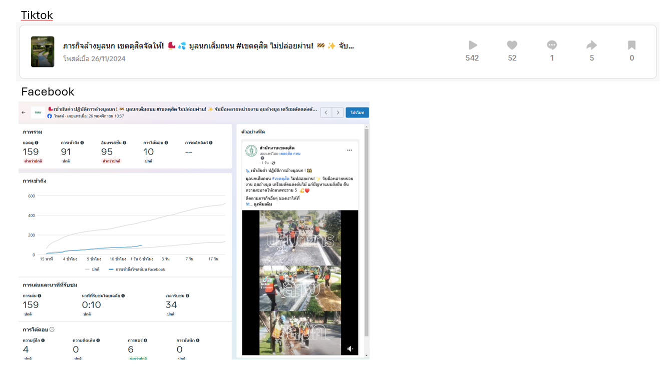666x374 pixels.
Task: Show info for the การโต้ตอบ overview metric
Action: pos(165,142)
